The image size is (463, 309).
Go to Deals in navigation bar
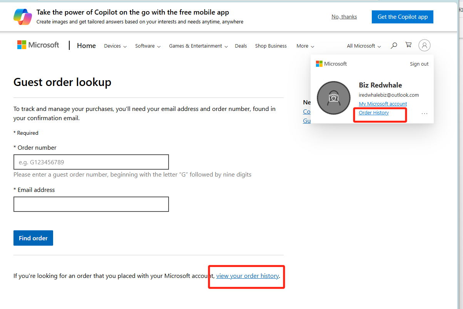(241, 46)
